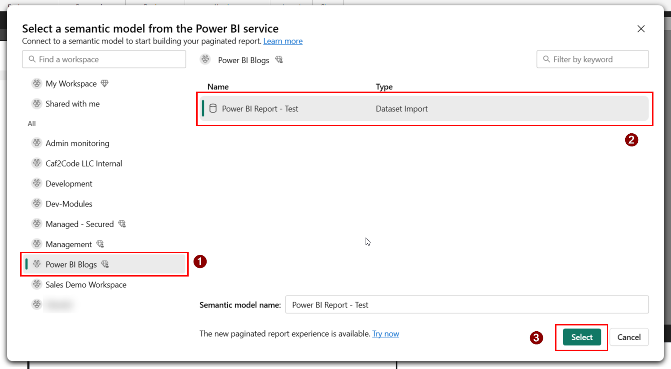Click premium icon beside Power BI Blogs in sidebar
The height and width of the screenshot is (369, 671).
click(x=105, y=264)
